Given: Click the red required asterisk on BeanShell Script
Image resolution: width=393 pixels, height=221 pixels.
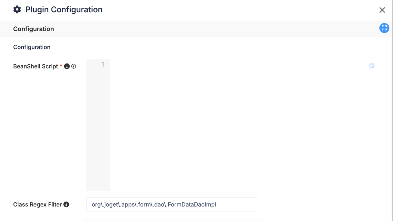Looking at the screenshot, I should [61, 66].
